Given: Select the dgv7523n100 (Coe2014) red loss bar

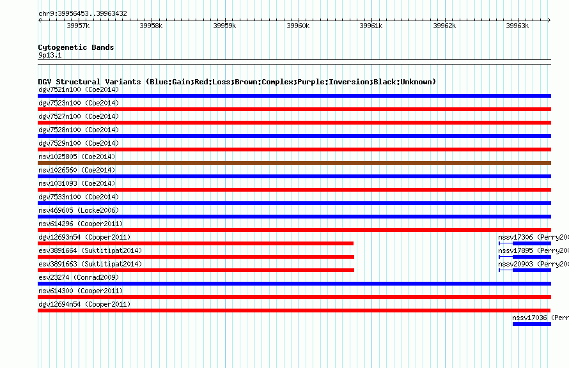Looking at the screenshot, I should tap(294, 109).
